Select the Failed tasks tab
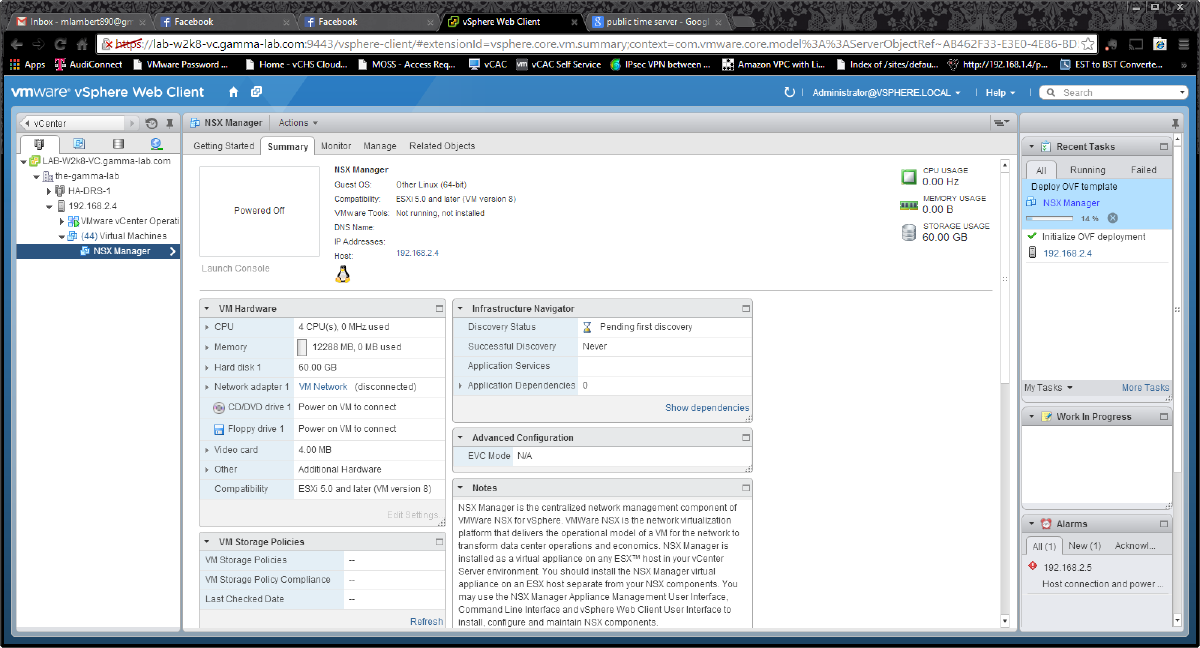The height and width of the screenshot is (648, 1200). coord(1143,170)
